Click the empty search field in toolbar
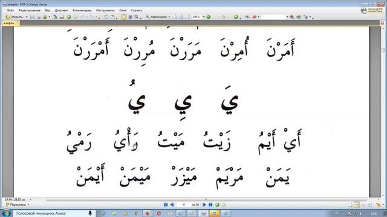387x217 pixels. coord(273,17)
